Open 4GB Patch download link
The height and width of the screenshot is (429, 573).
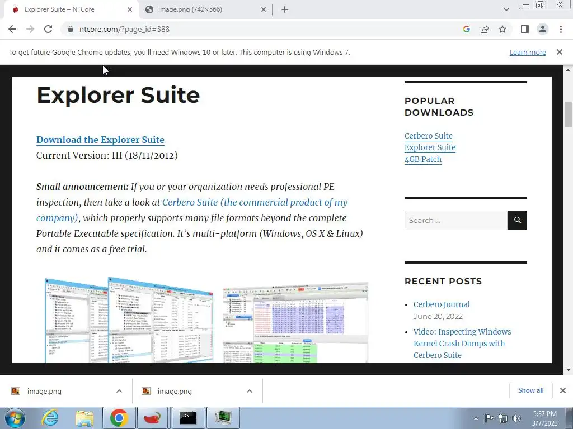[423, 159]
